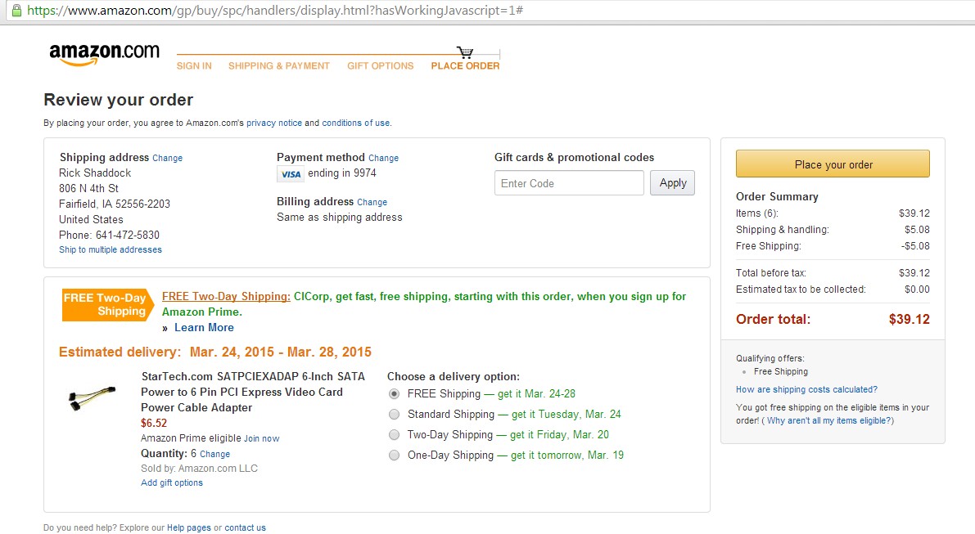Click the VISA card icon

[291, 174]
